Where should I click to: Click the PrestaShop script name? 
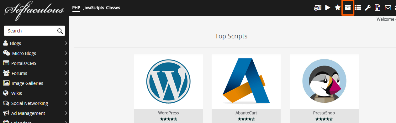pyautogui.click(x=324, y=113)
